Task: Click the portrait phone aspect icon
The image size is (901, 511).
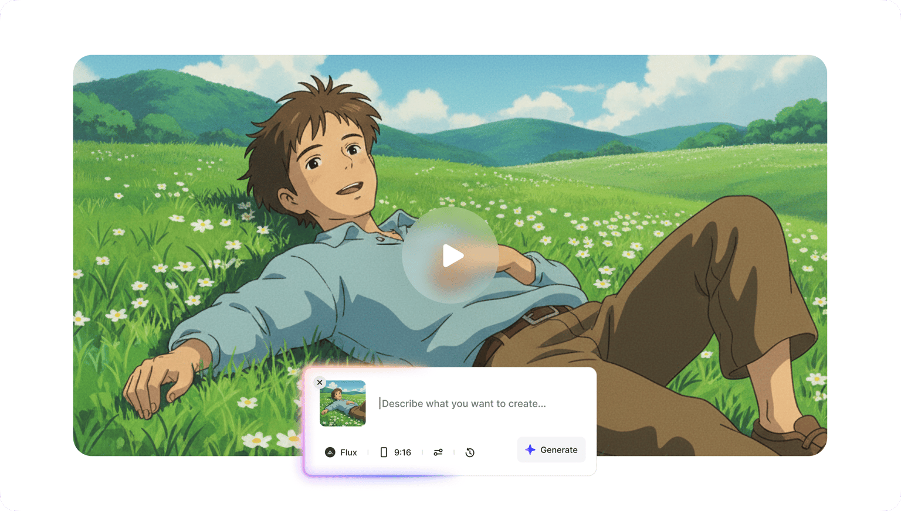Action: [x=384, y=452]
